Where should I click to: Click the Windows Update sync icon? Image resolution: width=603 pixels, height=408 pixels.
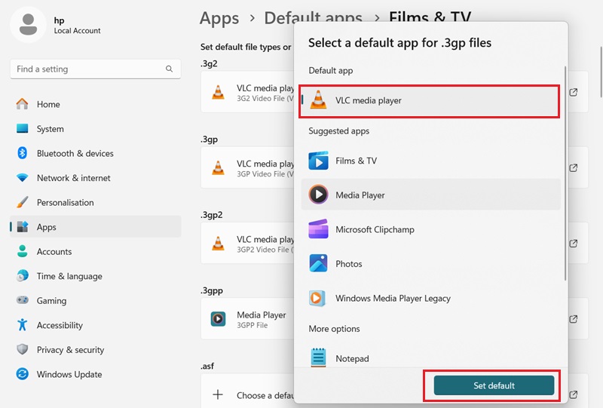(x=23, y=374)
